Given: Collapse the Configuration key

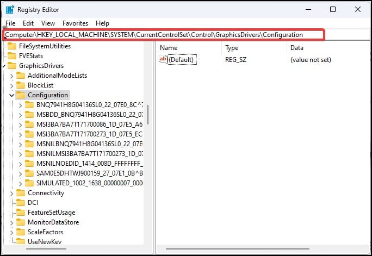Looking at the screenshot, I should 11,95.
